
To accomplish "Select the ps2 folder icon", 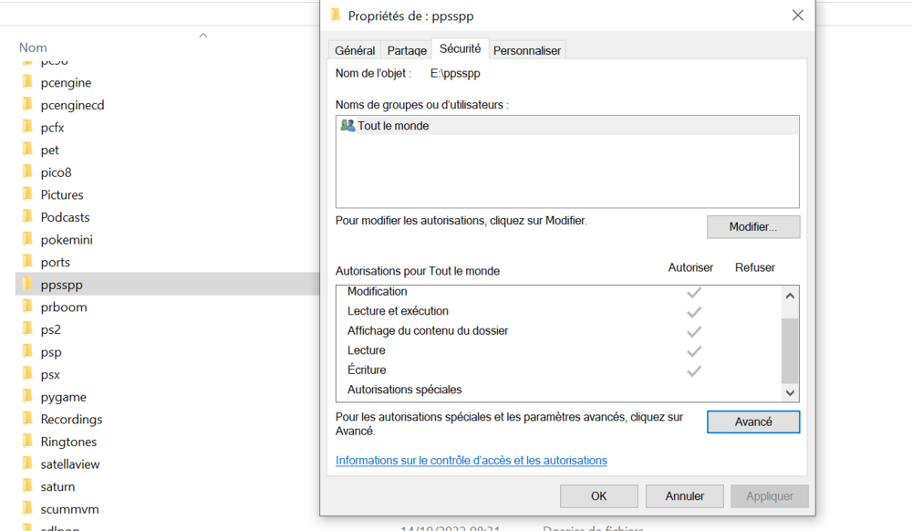I will click(x=26, y=329).
